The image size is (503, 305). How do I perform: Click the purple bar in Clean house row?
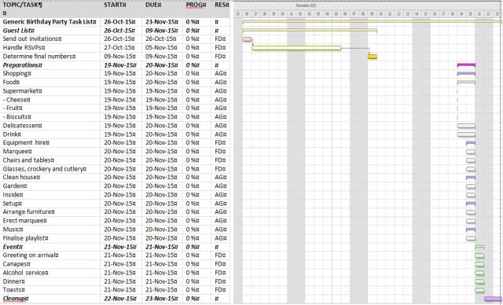[471, 178]
